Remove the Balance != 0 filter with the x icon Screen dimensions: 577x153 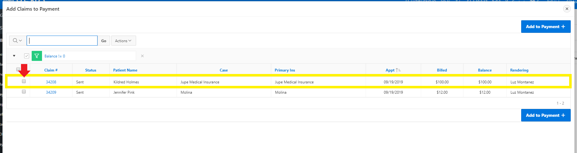click(142, 56)
